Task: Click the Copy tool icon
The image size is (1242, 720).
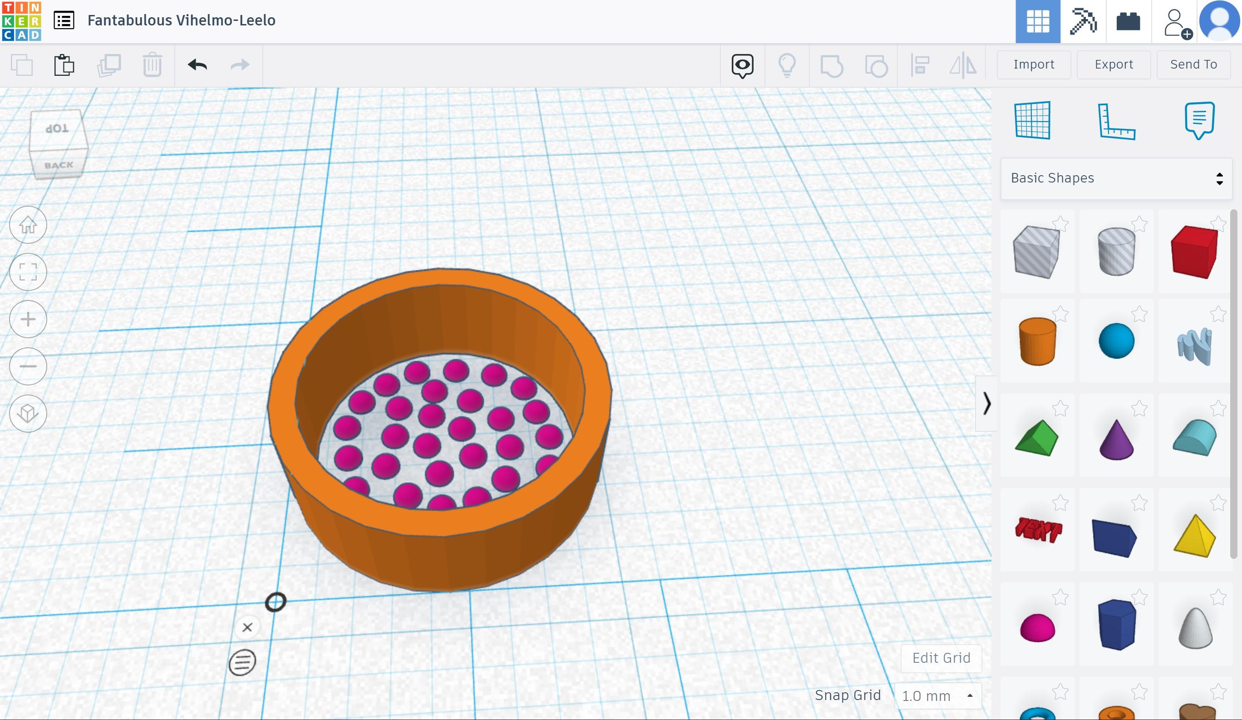Action: 22,64
